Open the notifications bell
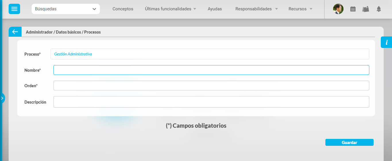This screenshot has height=161, width=392. tap(379, 9)
